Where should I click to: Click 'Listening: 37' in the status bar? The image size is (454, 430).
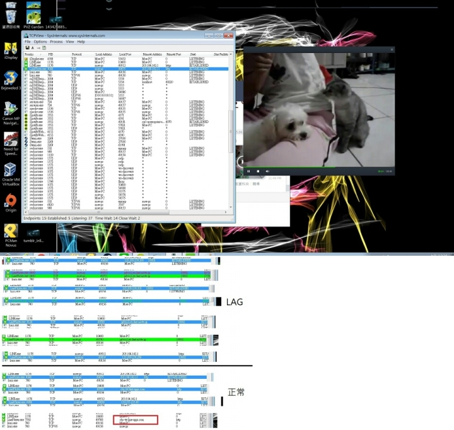pyautogui.click(x=82, y=218)
